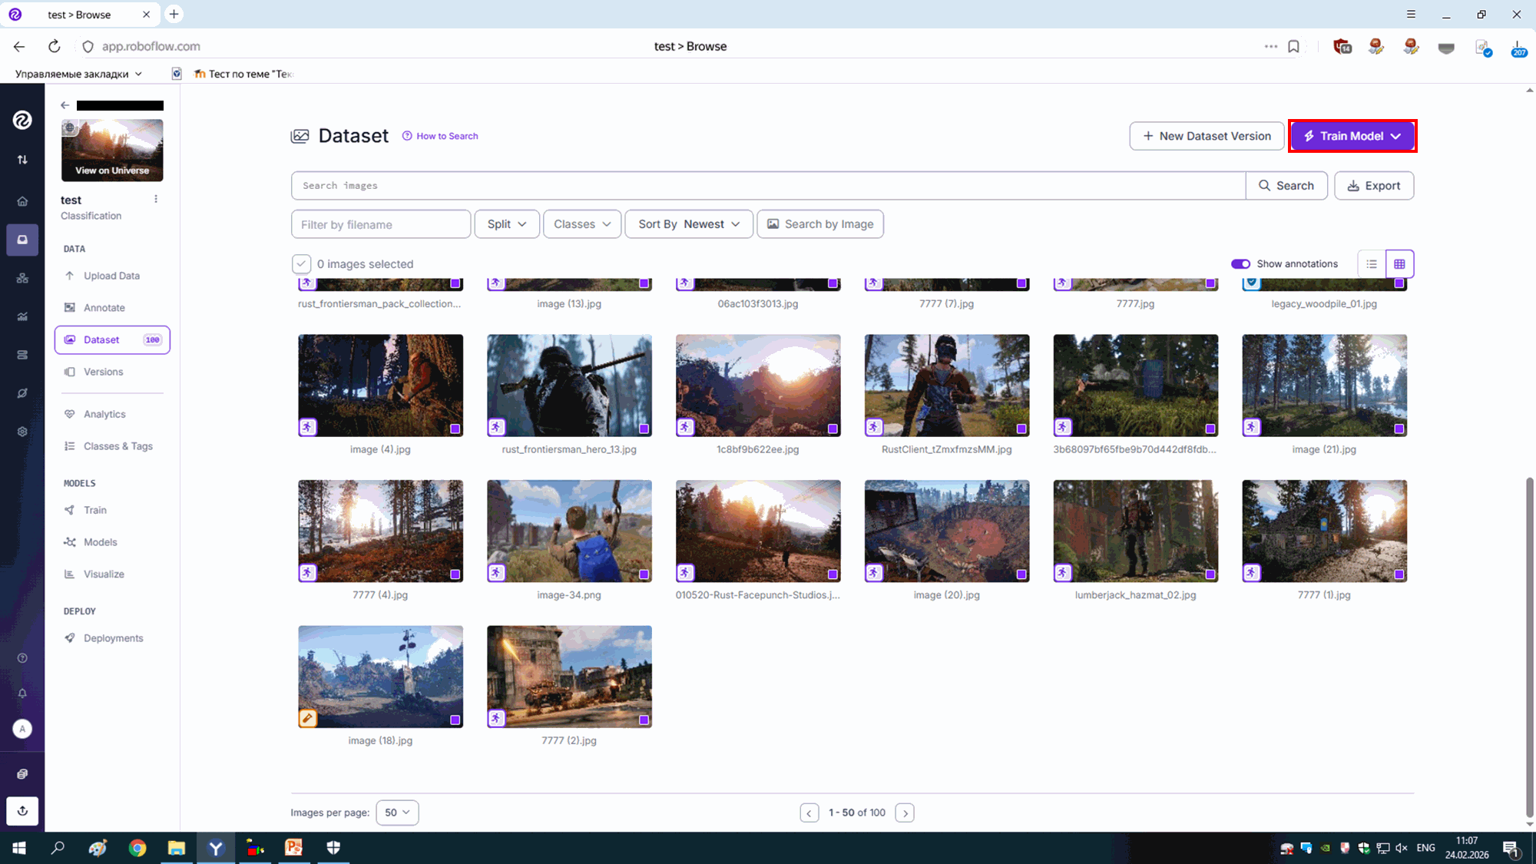Open the workflows node-tree icon in dark sidebar

22,278
